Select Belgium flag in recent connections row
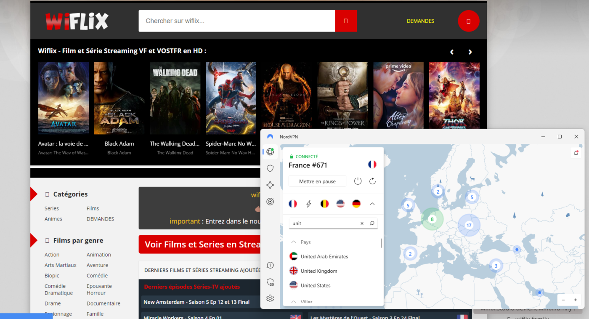 click(324, 204)
